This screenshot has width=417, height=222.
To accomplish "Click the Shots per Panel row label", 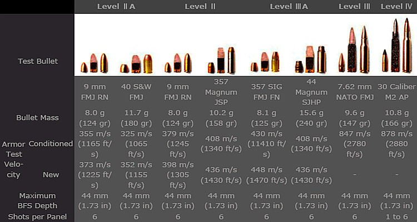I will click(x=37, y=216).
